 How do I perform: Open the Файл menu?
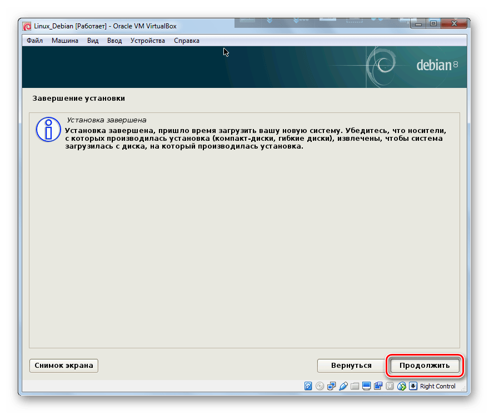coord(34,41)
